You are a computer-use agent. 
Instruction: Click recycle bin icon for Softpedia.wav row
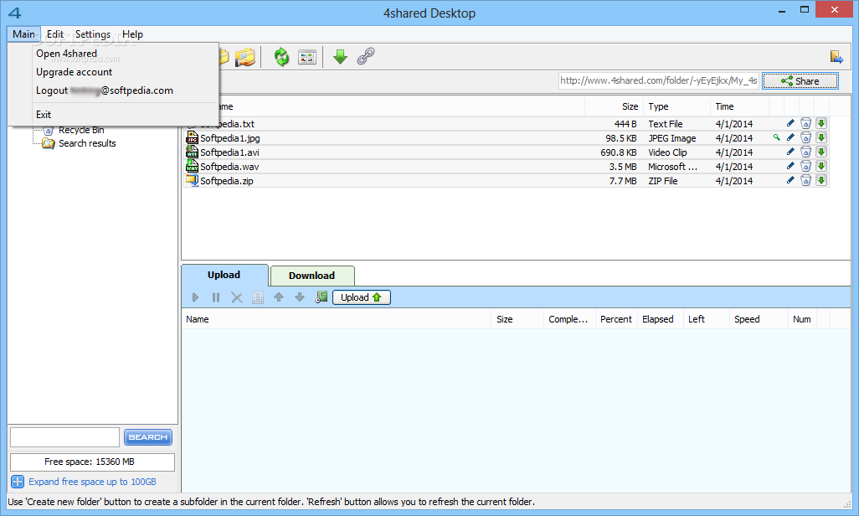point(805,166)
